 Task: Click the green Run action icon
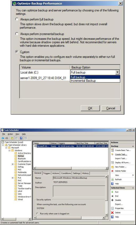[x=112, y=192]
